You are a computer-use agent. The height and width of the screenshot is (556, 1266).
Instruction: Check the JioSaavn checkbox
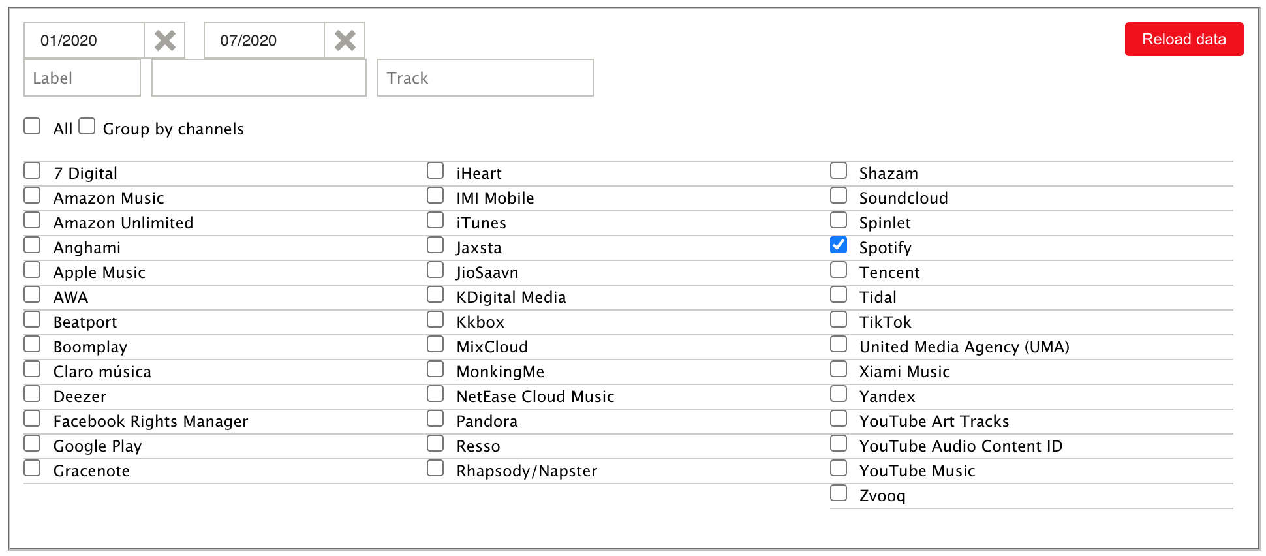click(x=435, y=270)
